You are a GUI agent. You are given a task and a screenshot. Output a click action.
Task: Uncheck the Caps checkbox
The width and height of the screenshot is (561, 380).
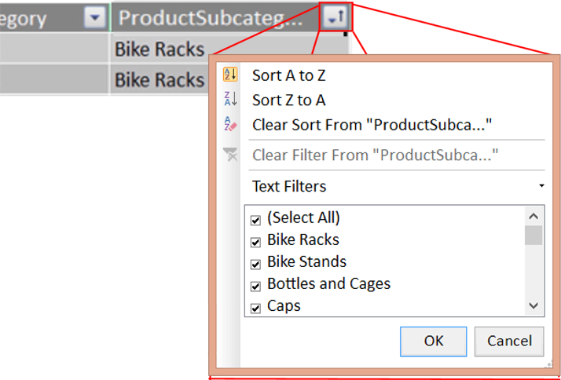[x=255, y=308]
